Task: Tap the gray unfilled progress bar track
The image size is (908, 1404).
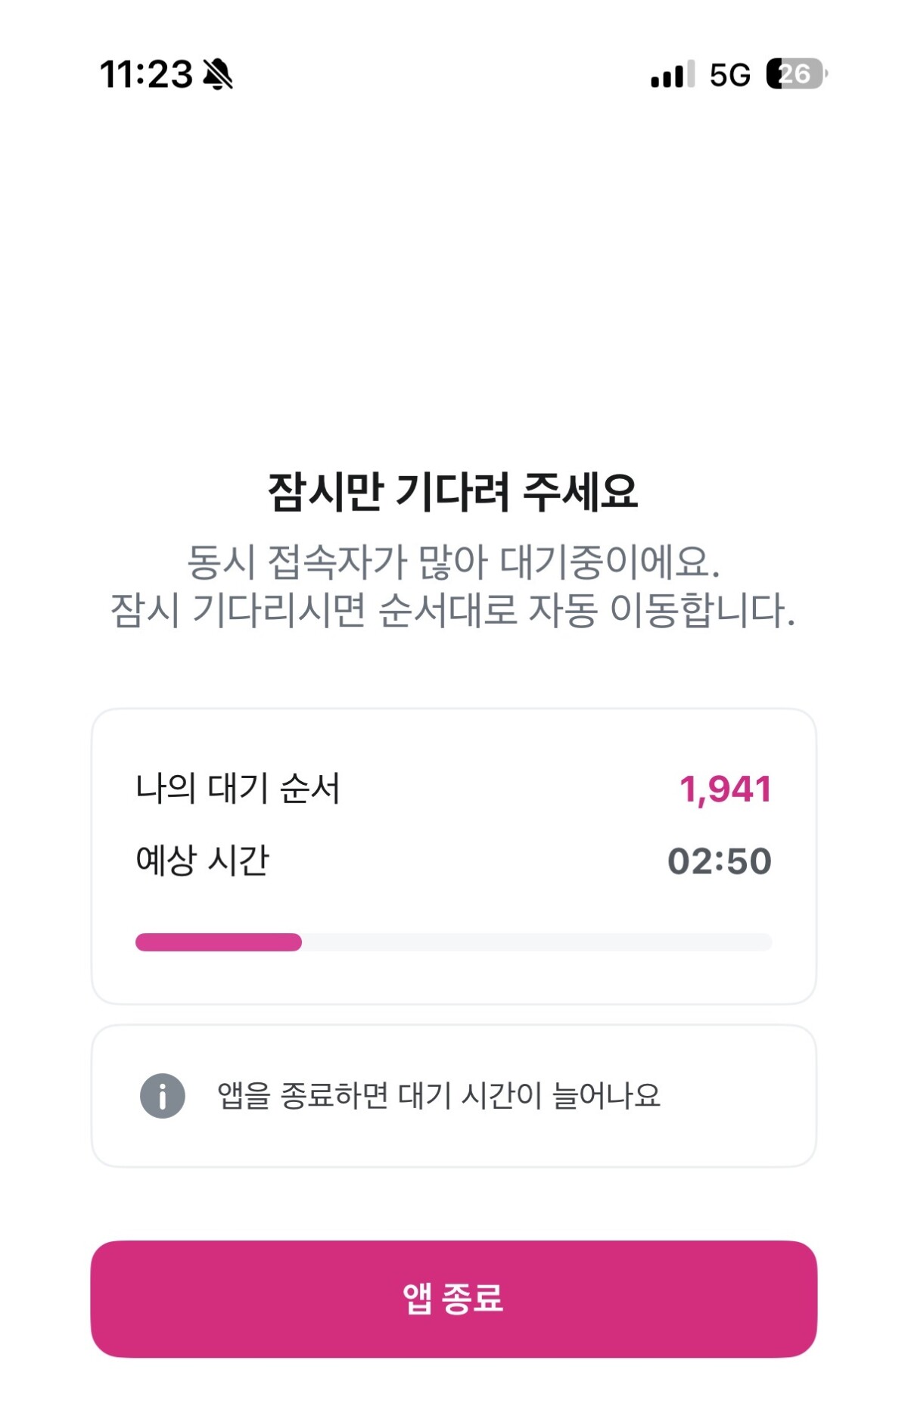Action: click(x=537, y=942)
